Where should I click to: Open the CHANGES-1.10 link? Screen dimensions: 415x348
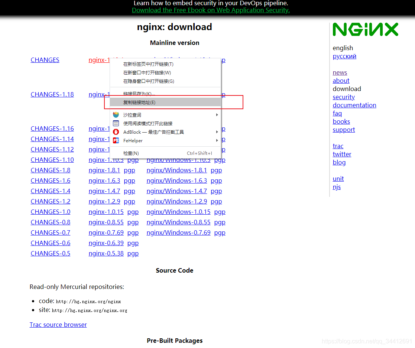coord(52,160)
